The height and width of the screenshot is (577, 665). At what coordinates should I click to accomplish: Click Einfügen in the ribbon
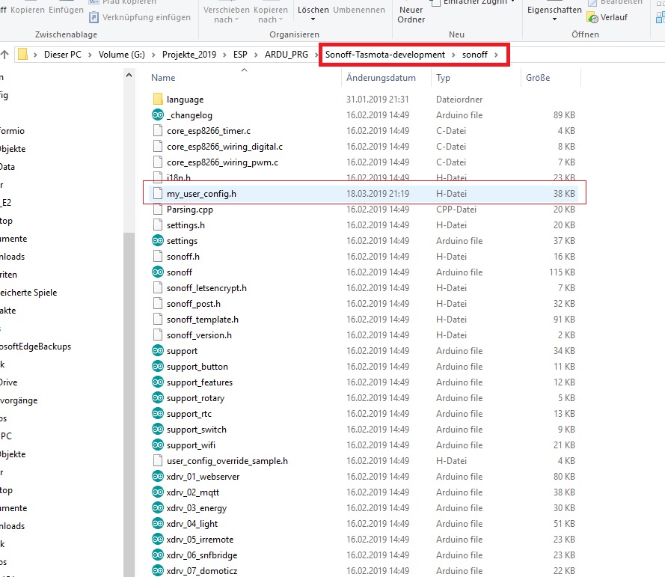66,10
